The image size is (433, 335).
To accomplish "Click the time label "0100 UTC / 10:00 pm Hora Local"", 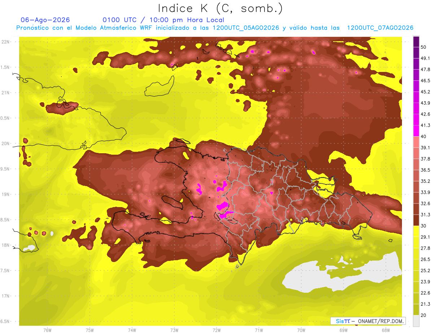I will 163,20.
